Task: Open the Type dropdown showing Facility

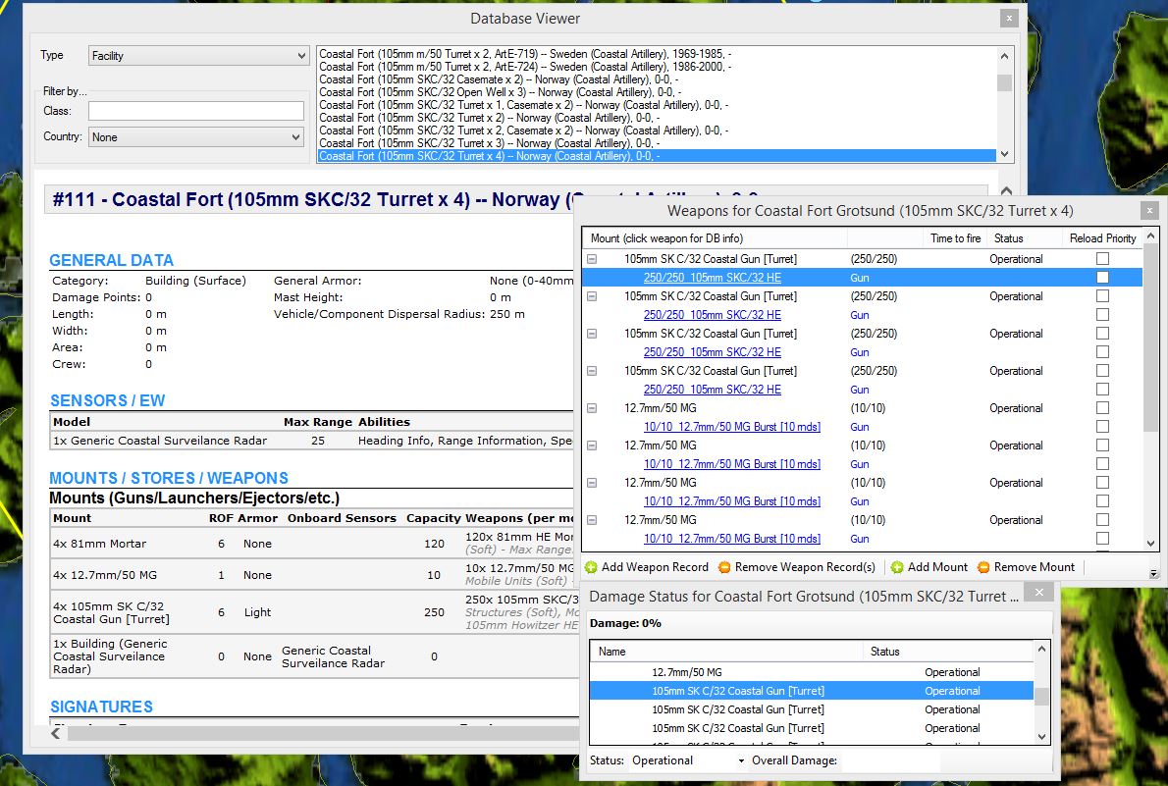Action: point(198,56)
